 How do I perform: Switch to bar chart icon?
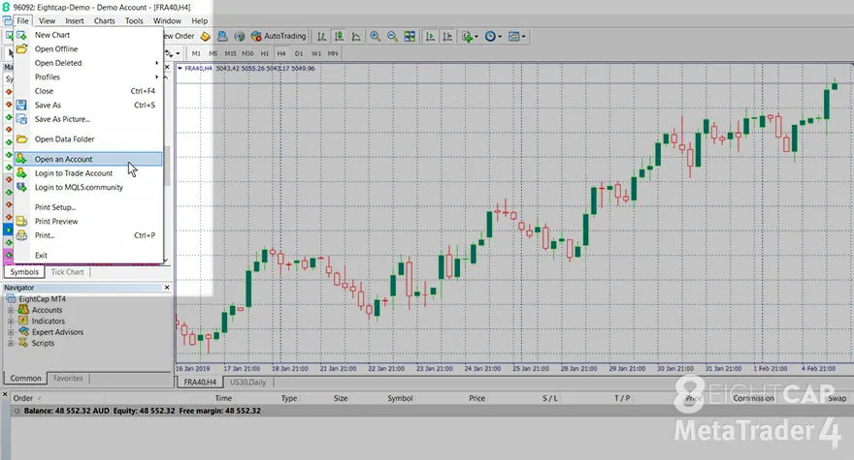pyautogui.click(x=322, y=37)
